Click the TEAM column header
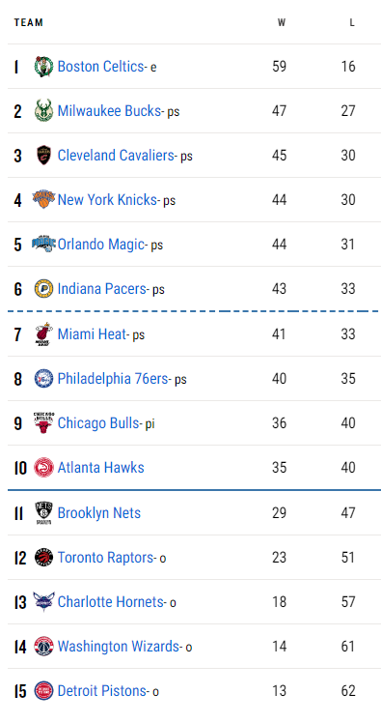 [x=29, y=22]
